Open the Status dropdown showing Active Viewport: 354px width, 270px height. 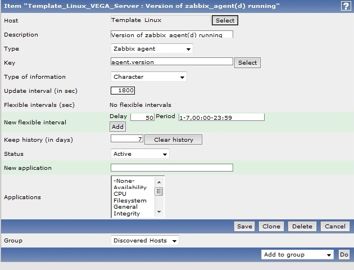tap(140, 154)
